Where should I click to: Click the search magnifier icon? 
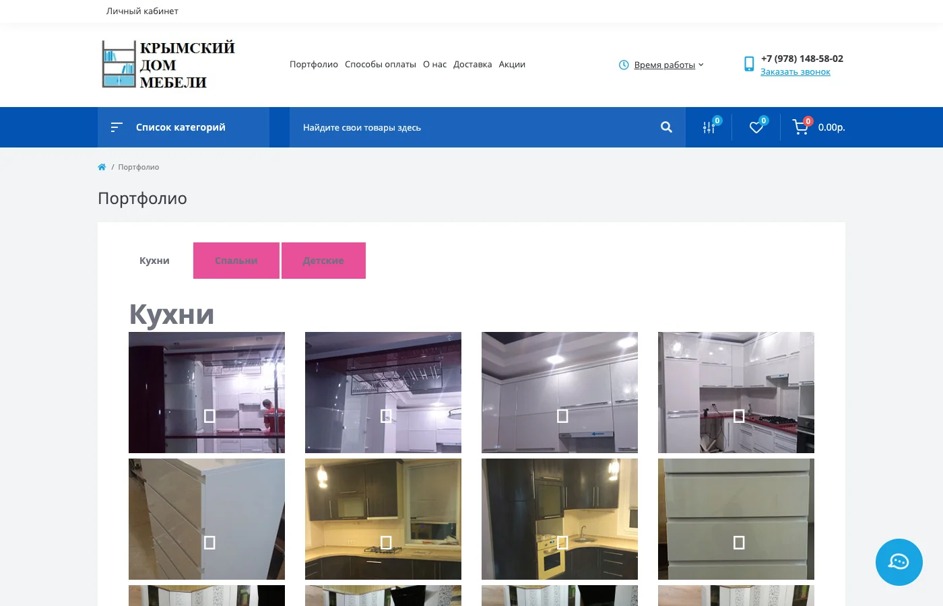click(x=666, y=127)
